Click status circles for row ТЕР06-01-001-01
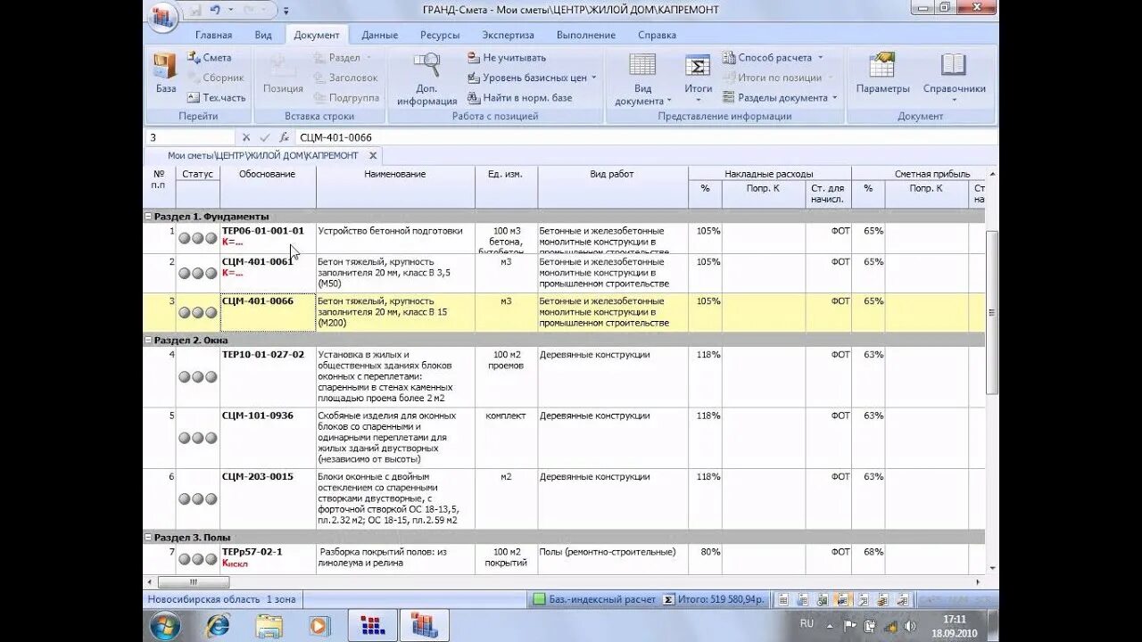The image size is (1142, 642). pos(197,238)
